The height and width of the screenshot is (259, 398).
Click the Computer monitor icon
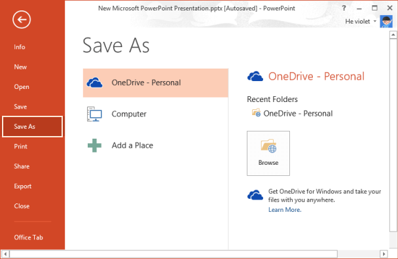94,114
